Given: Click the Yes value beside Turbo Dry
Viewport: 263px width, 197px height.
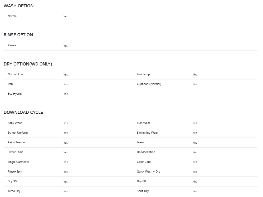Looking at the screenshot, I should click(66, 191).
